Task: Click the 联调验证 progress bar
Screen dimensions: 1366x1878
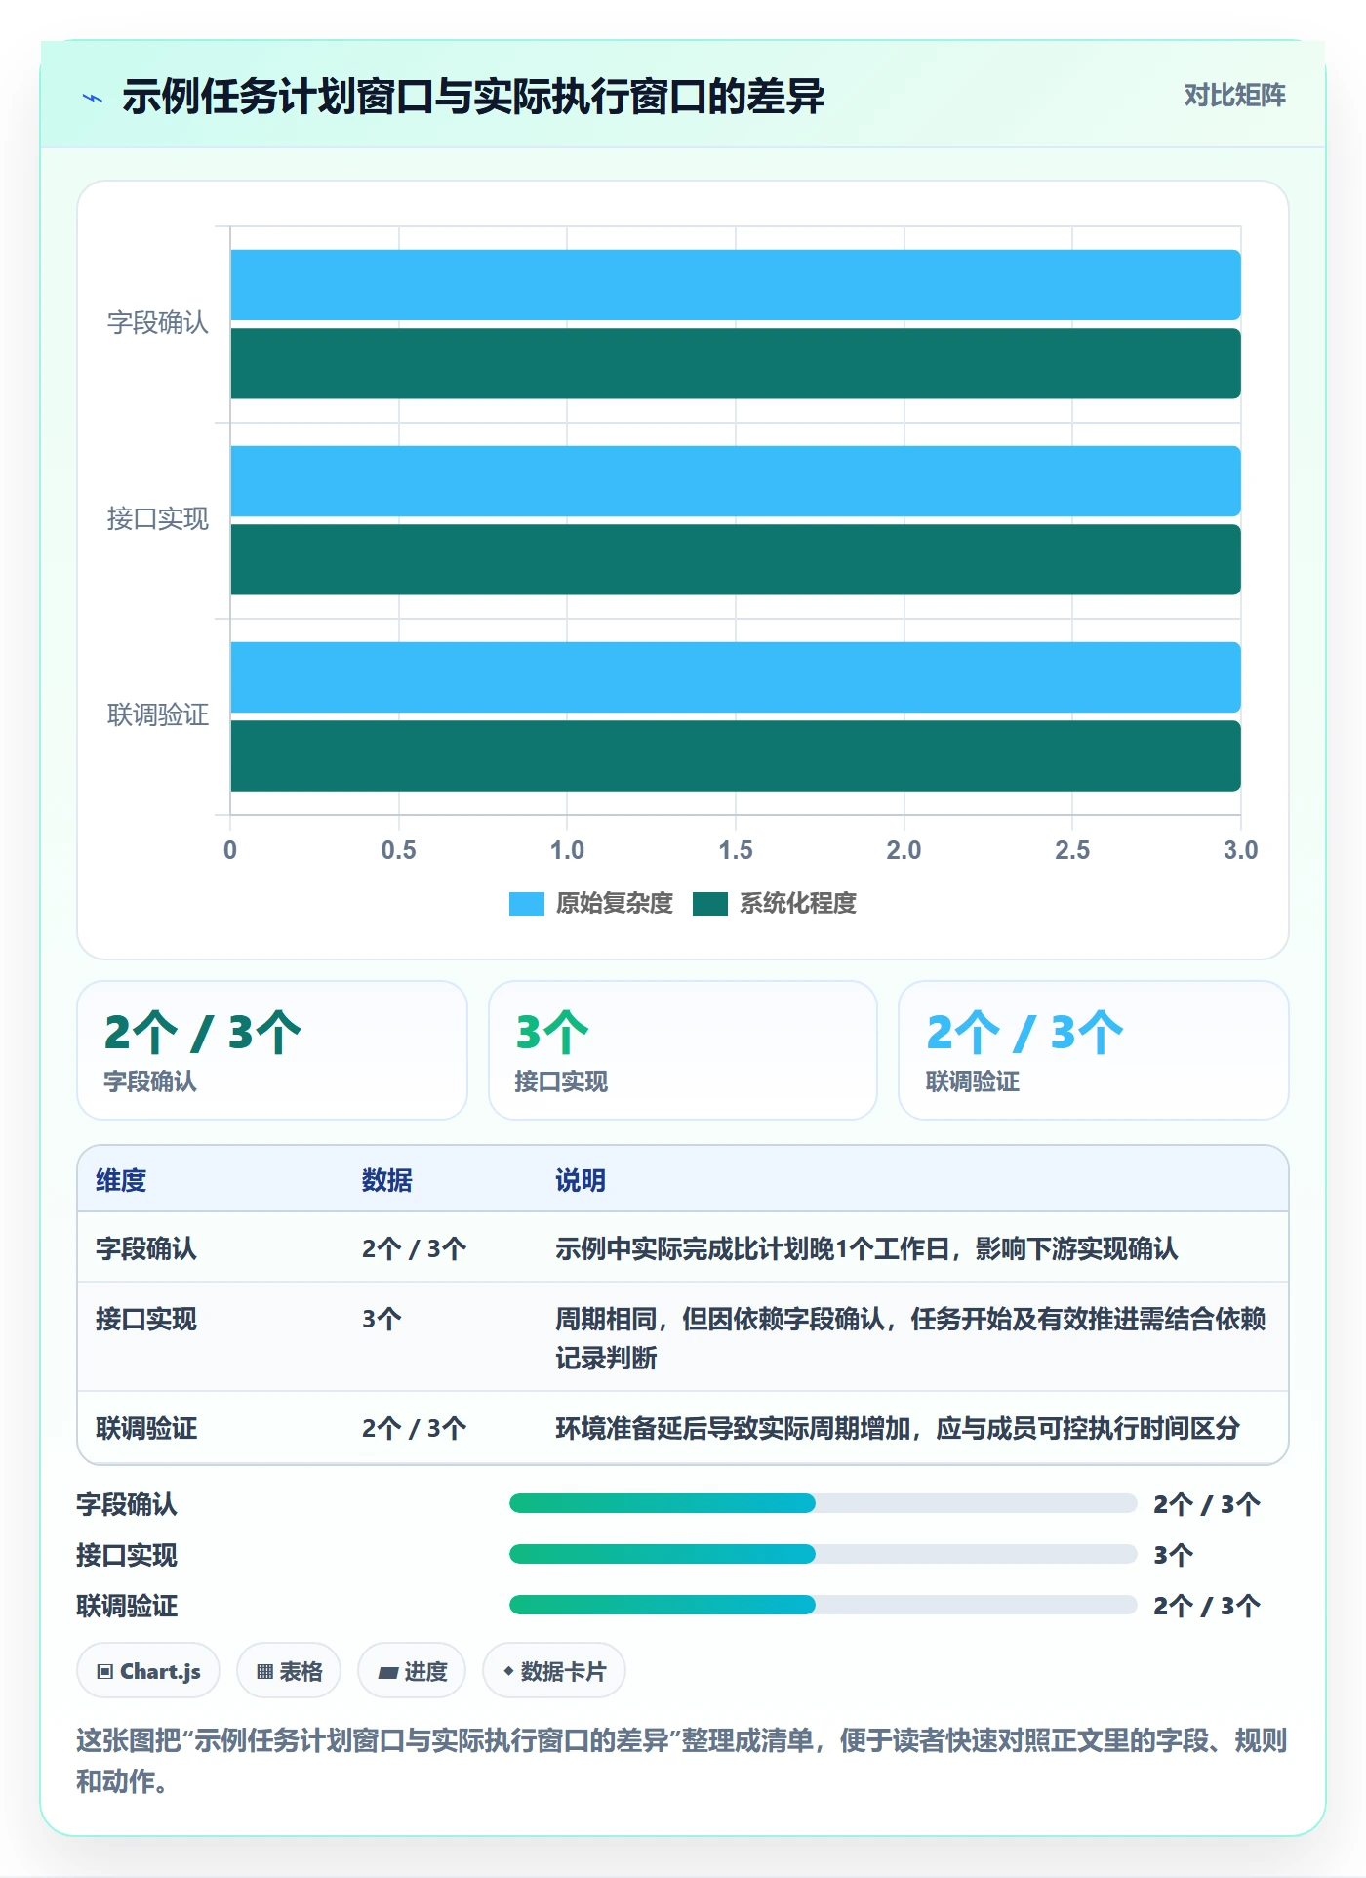Action: click(x=823, y=1605)
